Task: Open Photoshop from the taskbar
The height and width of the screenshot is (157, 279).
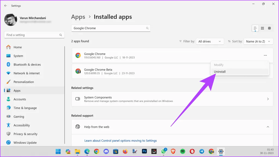Action: pyautogui.click(x=144, y=151)
